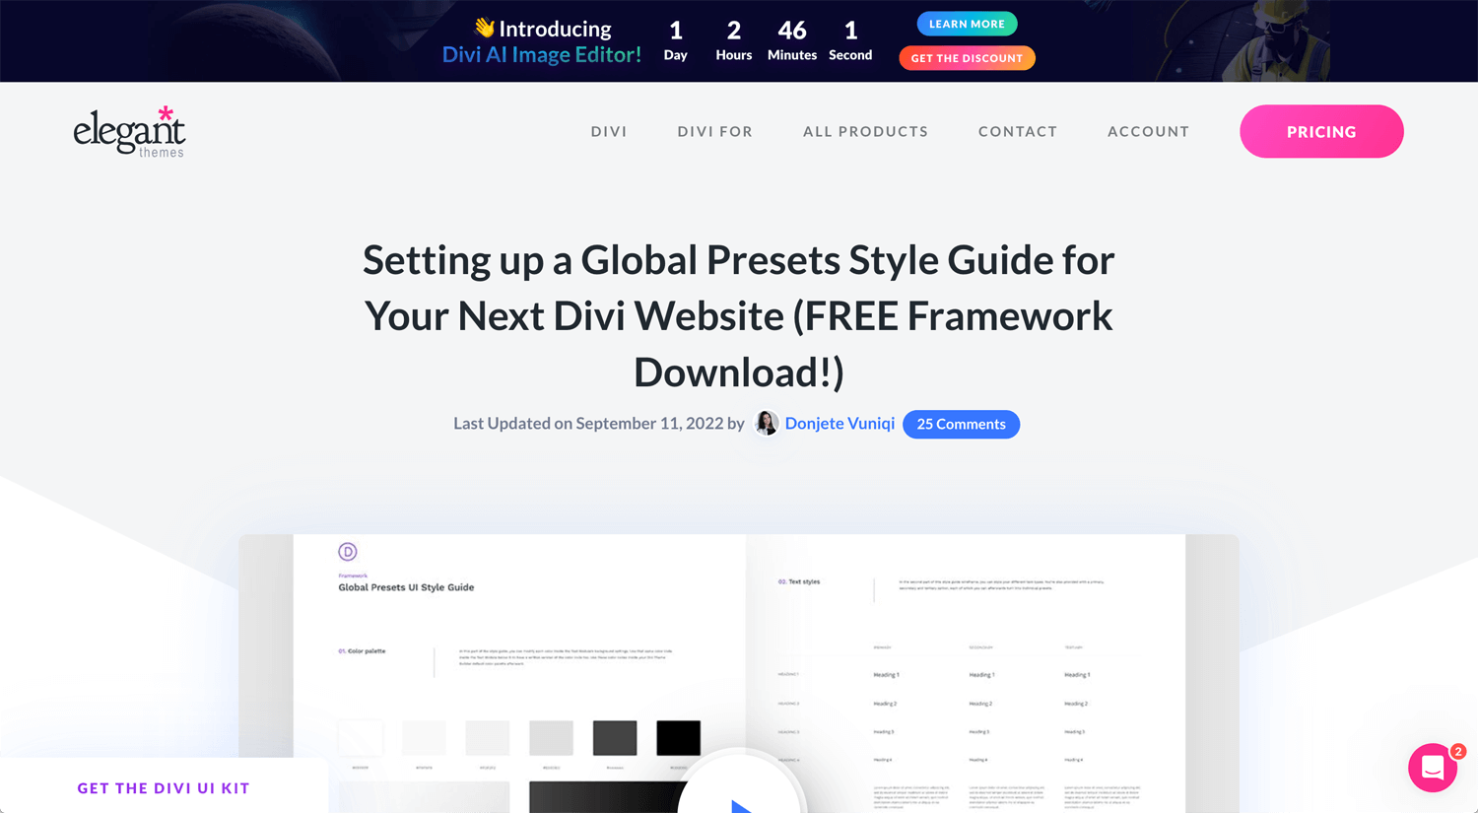Viewport: 1478px width, 813px height.
Task: Open the ALL PRODUCTS menu
Action: [865, 131]
